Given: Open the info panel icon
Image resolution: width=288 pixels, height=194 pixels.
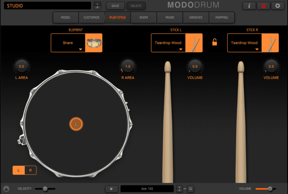Looking at the screenshot, I should click(249, 6).
